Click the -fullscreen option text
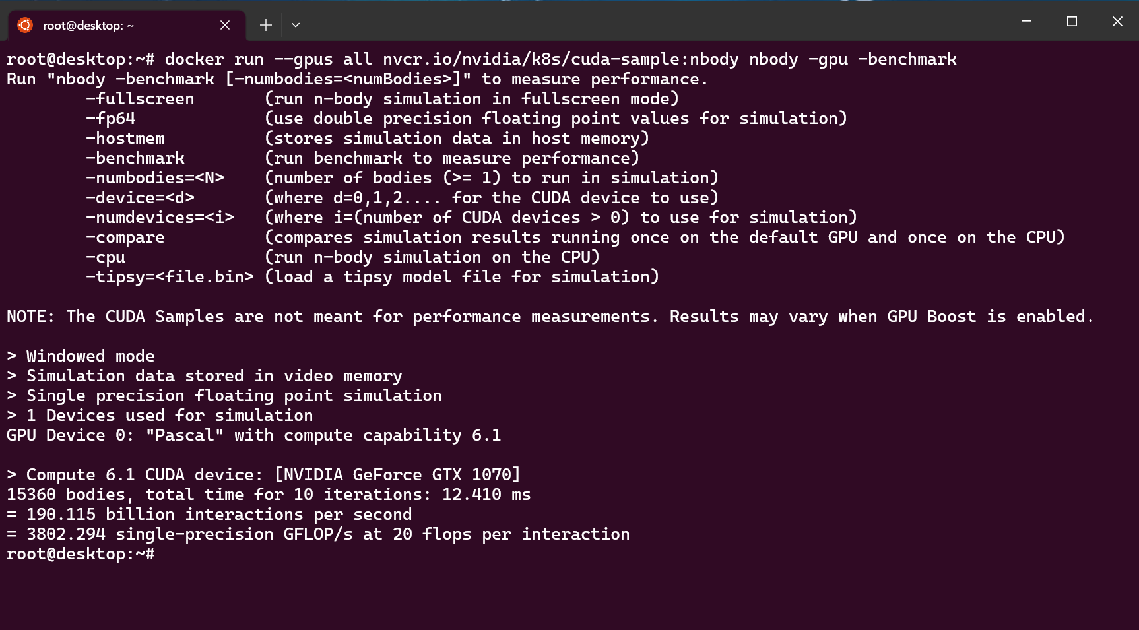Screen dimensions: 1139x630 click(140, 98)
